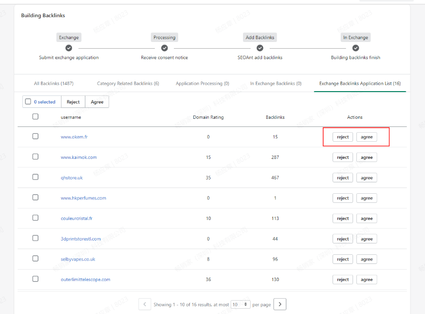The height and width of the screenshot is (314, 425).
Task: Agree to the qhstore.uk application
Action: tap(367, 178)
